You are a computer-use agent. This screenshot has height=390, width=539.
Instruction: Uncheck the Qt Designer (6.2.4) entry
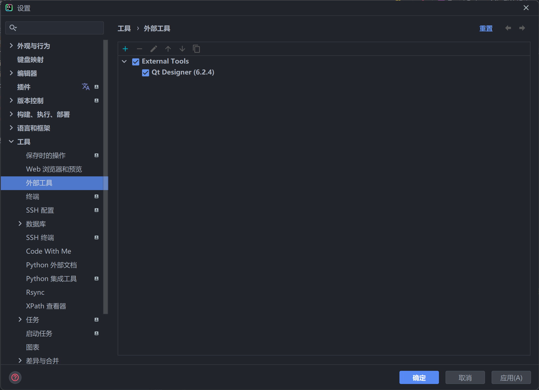pyautogui.click(x=146, y=73)
